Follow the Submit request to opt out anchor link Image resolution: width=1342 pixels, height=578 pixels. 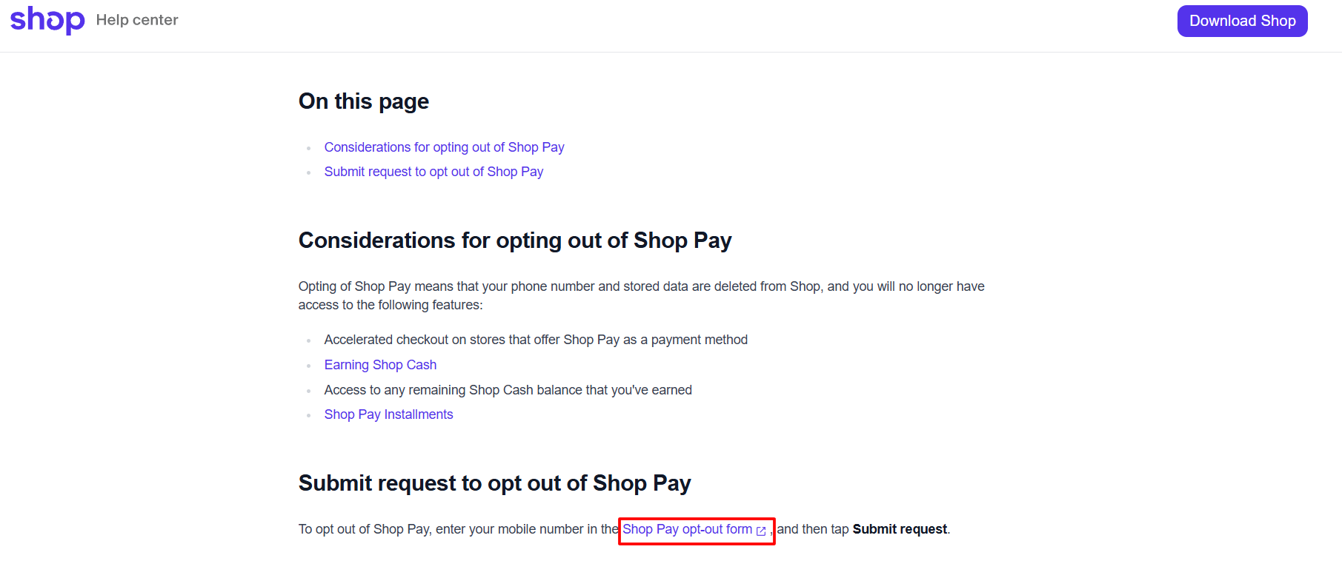pos(434,172)
